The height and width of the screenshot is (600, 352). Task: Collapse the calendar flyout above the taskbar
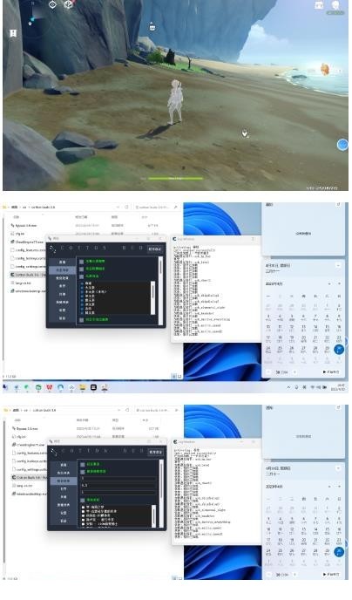click(x=338, y=265)
